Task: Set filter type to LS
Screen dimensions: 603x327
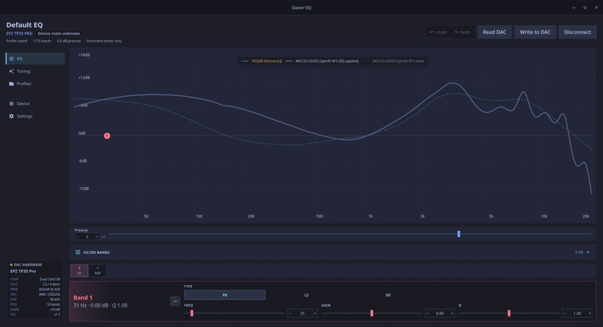Action: point(307,295)
